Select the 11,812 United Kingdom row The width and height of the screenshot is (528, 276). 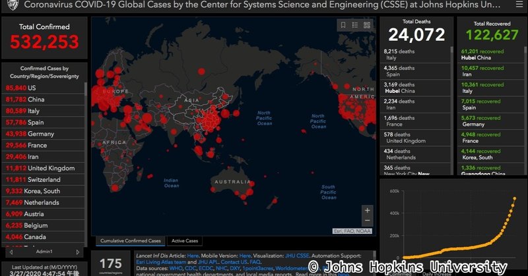coord(44,168)
